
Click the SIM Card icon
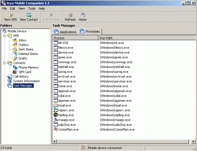point(15,72)
